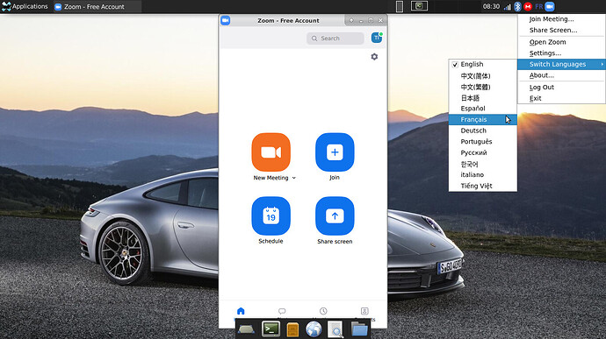Select Tiếng Việt language
Image resolution: width=606 pixels, height=339 pixels.
click(483, 186)
